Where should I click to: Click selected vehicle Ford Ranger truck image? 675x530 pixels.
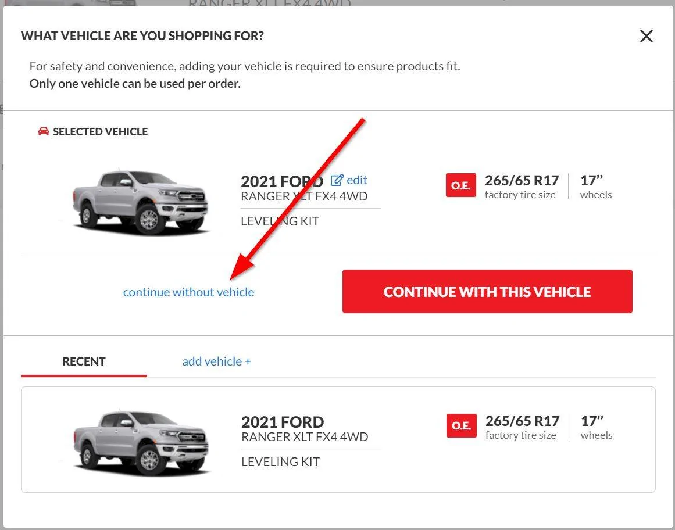coord(140,202)
